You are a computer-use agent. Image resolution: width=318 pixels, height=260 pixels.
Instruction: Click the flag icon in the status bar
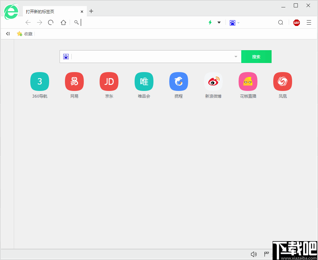(x=267, y=254)
